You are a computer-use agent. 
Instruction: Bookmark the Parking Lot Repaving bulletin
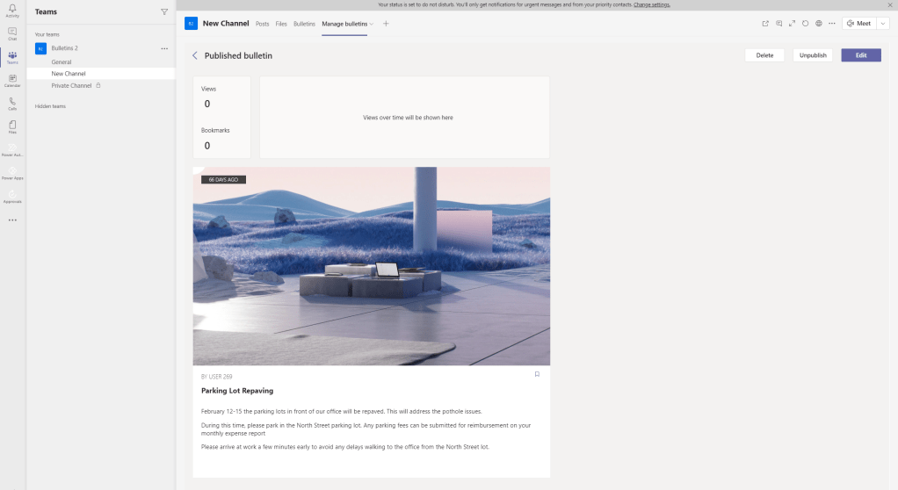point(537,374)
